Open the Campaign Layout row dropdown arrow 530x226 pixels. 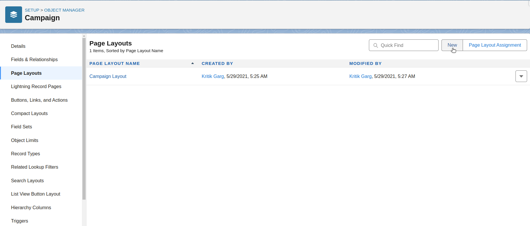pos(521,76)
